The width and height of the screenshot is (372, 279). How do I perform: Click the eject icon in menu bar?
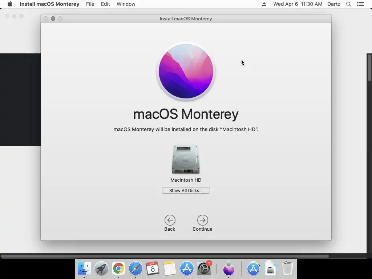pos(264,4)
